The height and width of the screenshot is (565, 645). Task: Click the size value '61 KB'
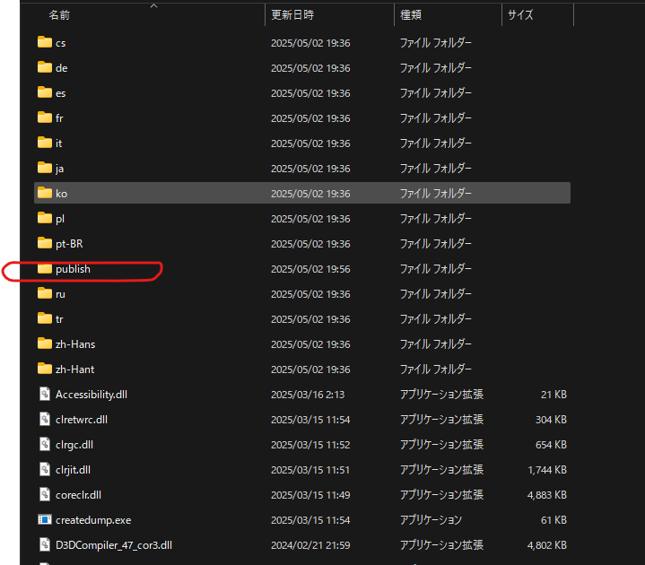pos(553,520)
